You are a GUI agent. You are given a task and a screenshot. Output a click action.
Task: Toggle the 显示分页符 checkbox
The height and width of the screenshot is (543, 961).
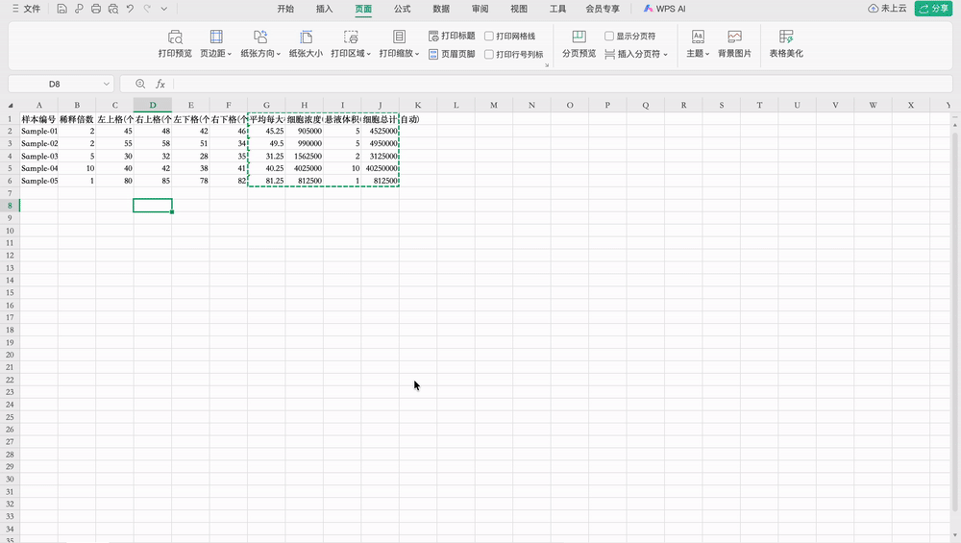[x=609, y=36]
